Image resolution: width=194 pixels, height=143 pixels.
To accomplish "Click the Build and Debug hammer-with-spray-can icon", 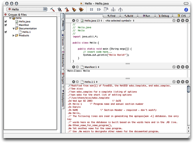I will click(67, 9).
